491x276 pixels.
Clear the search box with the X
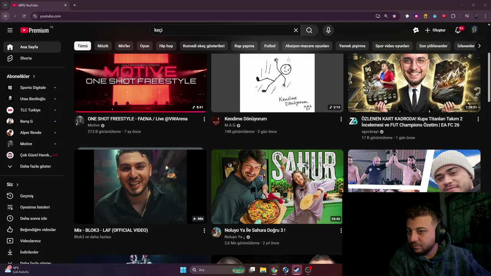(296, 30)
